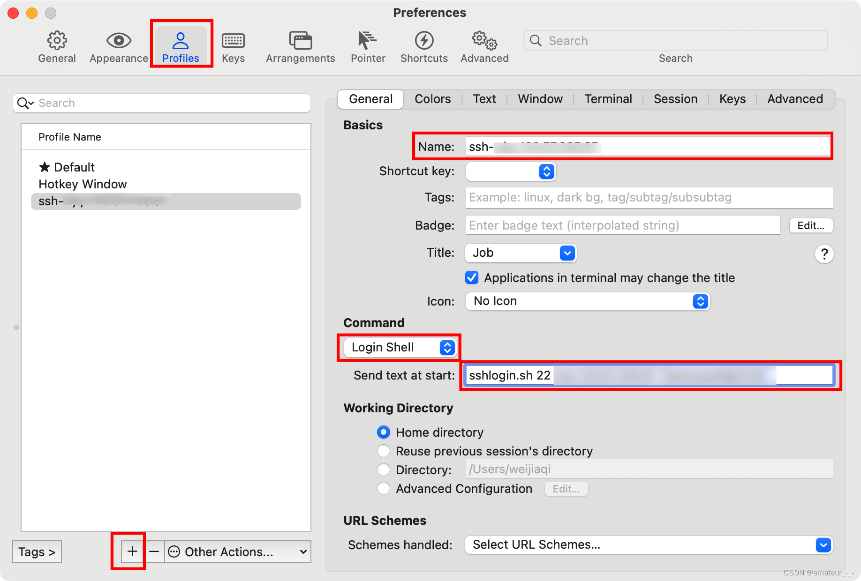Select the Hotkey Window profile
Viewport: 861px width, 581px height.
[166, 184]
